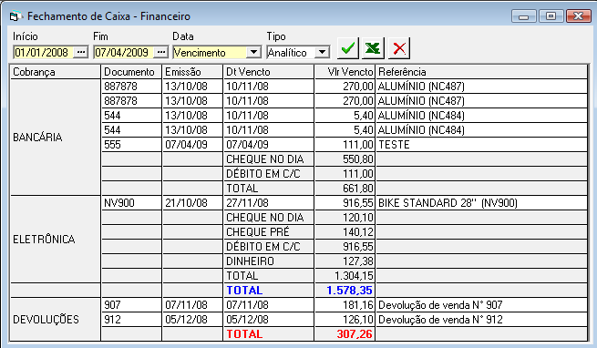This screenshot has height=348, width=597.
Task: Click due date 05/12/08
Action: click(269, 320)
